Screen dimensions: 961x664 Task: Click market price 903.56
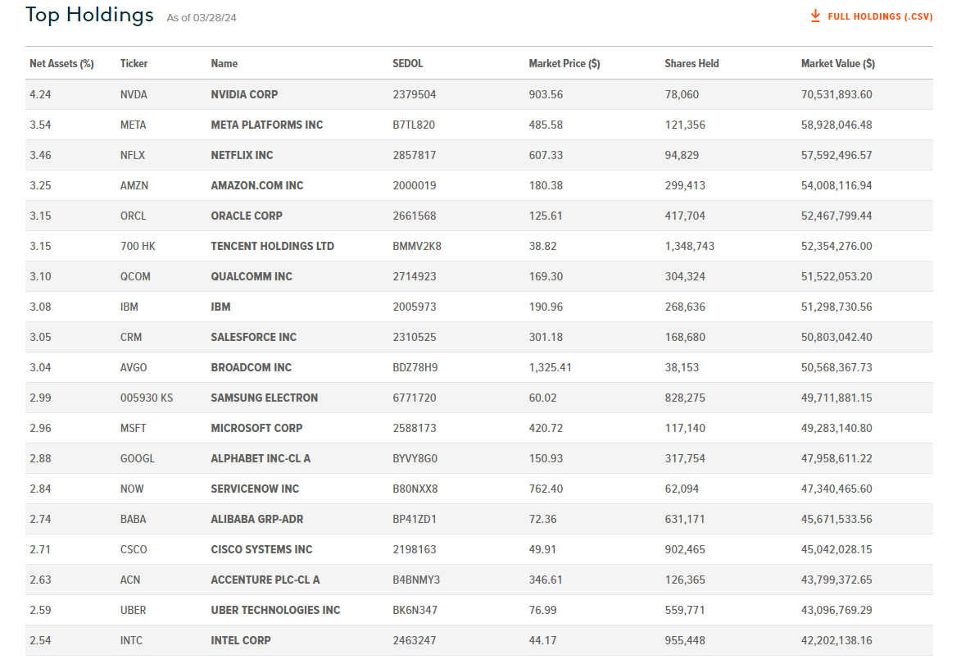click(546, 94)
